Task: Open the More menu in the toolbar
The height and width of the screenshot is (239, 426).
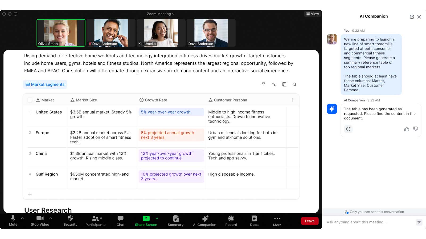Action: pos(277,221)
